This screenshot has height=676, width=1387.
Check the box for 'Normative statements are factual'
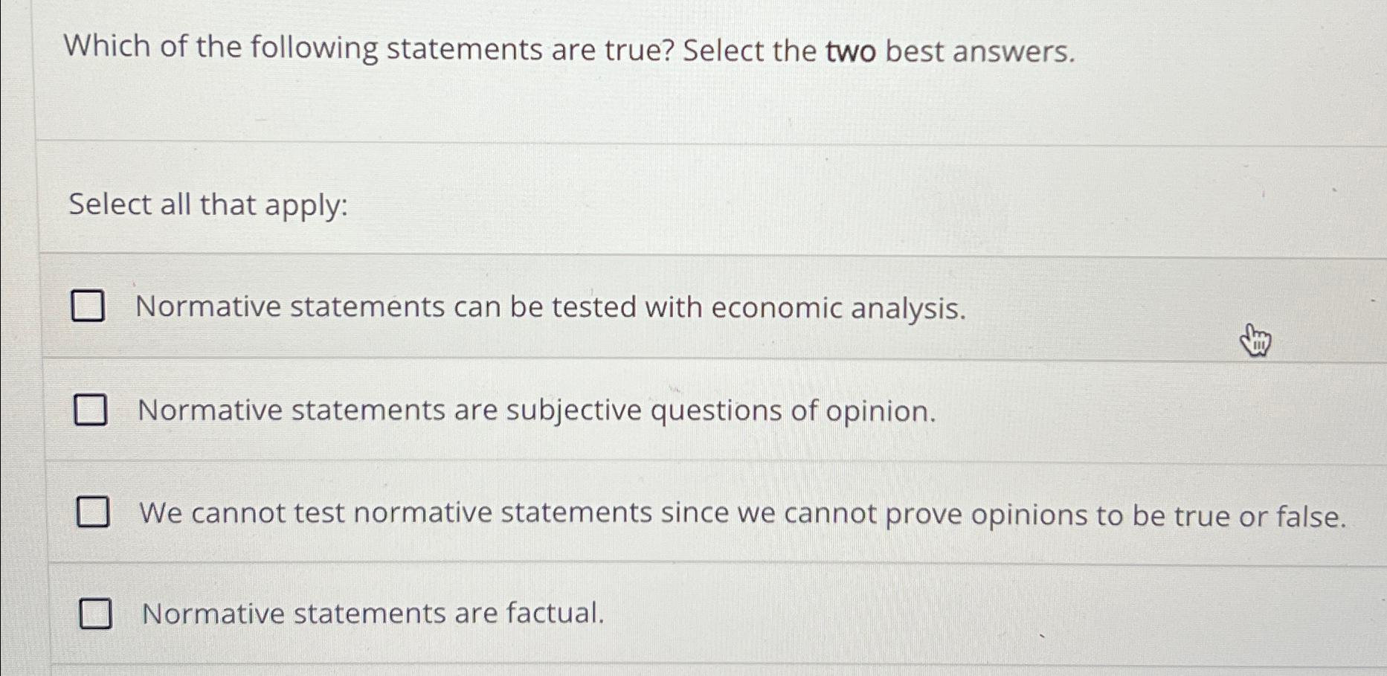96,614
